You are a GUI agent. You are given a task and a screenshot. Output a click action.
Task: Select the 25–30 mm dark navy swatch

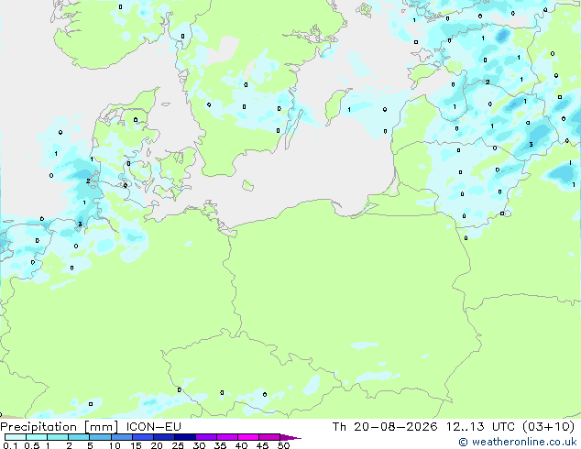(184, 437)
